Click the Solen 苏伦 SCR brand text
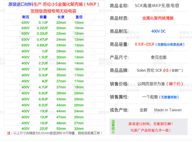 click(149, 71)
